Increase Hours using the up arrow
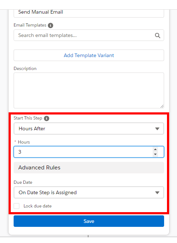The height and width of the screenshot is (243, 177). pyautogui.click(x=156, y=149)
